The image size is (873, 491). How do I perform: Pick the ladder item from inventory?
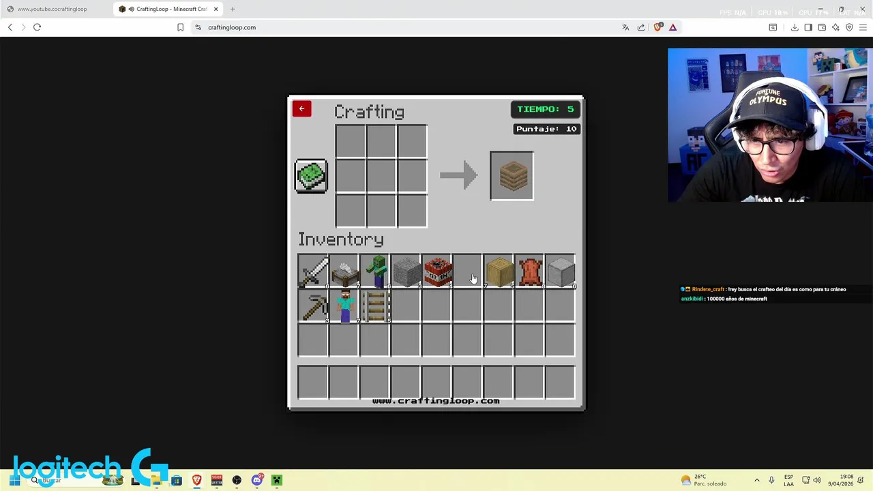coord(375,306)
